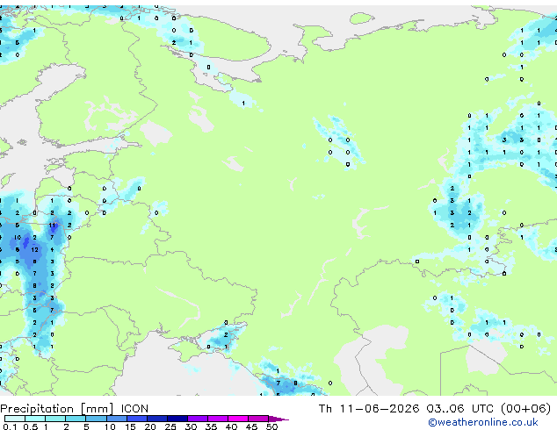Click the '11' precipitation value on the map
The width and height of the screenshot is (557, 430).
point(52,226)
